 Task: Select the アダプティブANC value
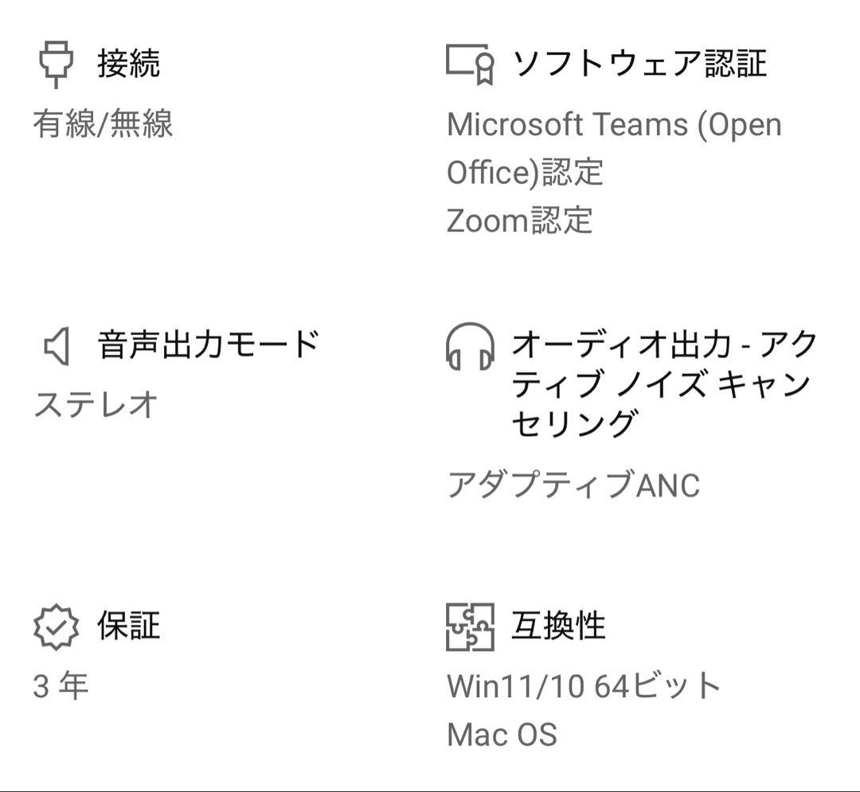click(573, 485)
